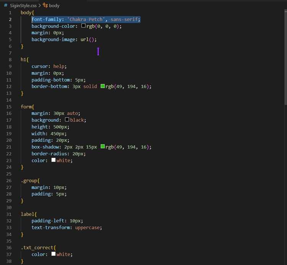Open the green swatch on border-bottom line
The height and width of the screenshot is (265, 287).
103,86
